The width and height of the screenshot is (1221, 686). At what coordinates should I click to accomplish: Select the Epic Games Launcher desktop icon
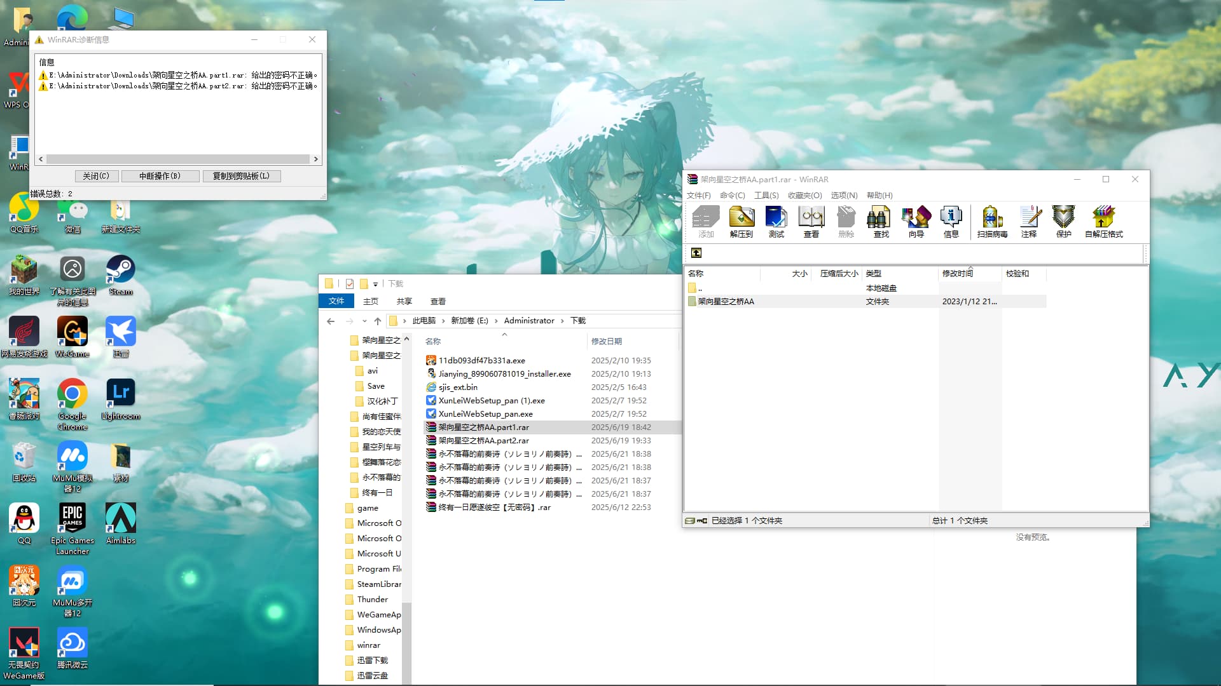(72, 529)
